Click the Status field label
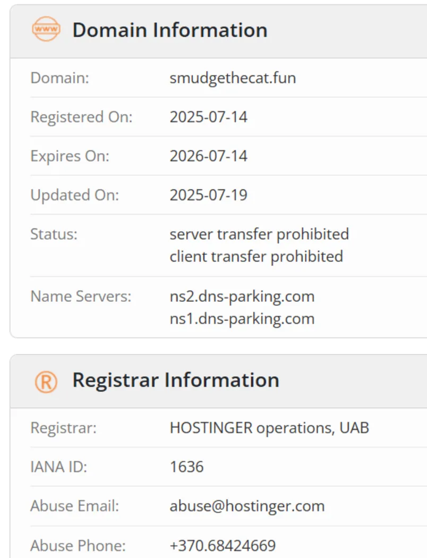Viewport: 427px width, 558px height. click(x=54, y=234)
